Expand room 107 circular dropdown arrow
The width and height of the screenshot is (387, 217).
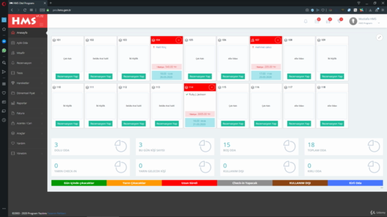pos(278,40)
